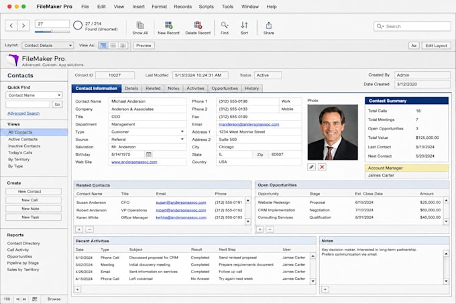Switch to the Details tab
Screen dimensions: 456x304
(x=131, y=89)
